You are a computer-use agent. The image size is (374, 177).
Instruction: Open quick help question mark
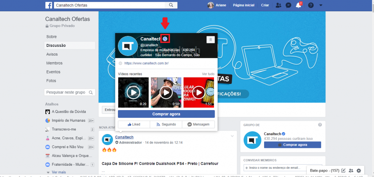310,5
